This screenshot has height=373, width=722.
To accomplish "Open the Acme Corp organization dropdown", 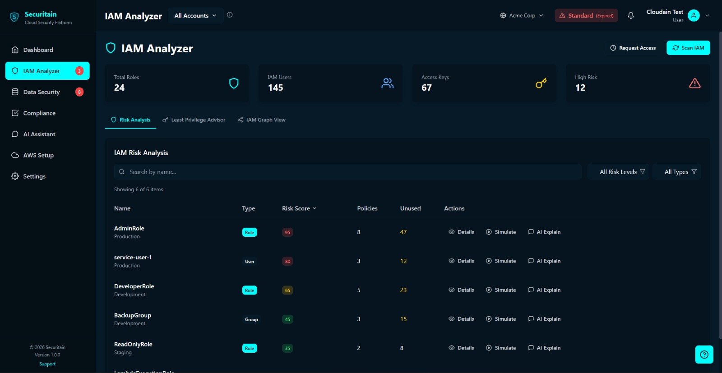I will [522, 15].
